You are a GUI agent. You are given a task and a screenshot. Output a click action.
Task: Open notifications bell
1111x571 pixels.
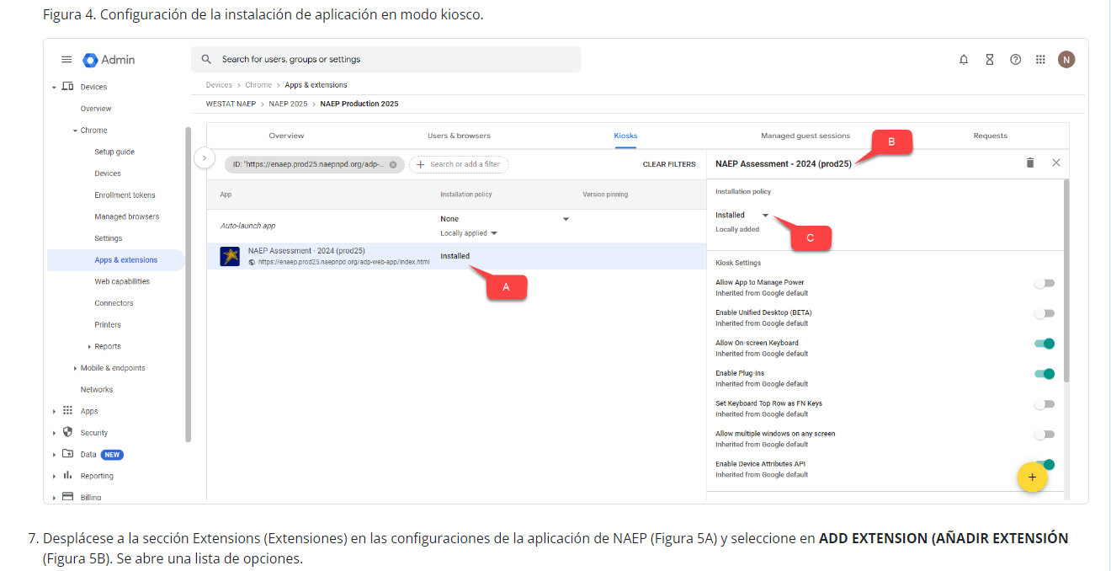pos(964,60)
